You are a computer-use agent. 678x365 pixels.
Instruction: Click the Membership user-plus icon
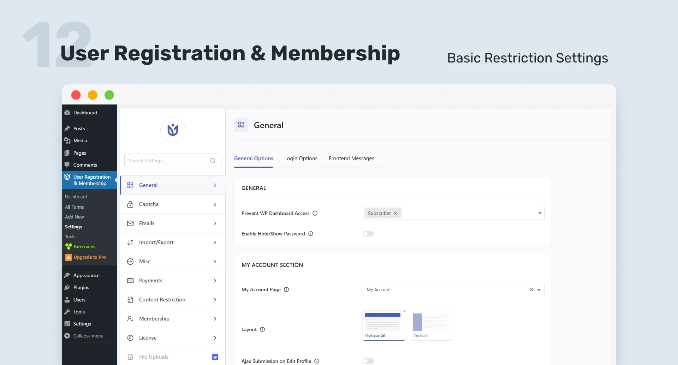[x=130, y=319]
